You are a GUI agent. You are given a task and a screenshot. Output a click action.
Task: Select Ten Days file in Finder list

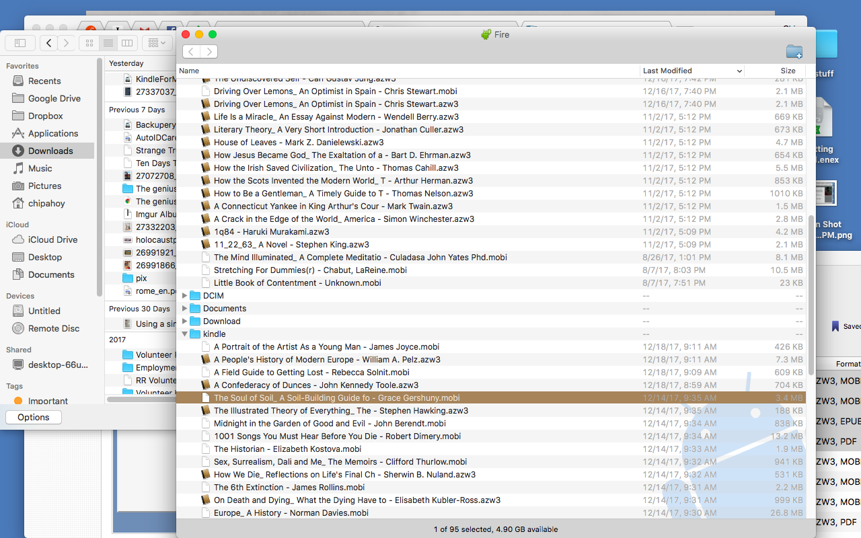pos(149,163)
